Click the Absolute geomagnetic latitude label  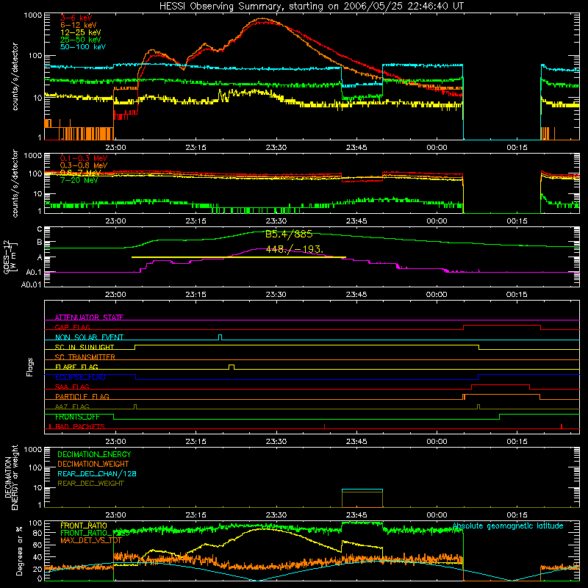[x=508, y=526]
